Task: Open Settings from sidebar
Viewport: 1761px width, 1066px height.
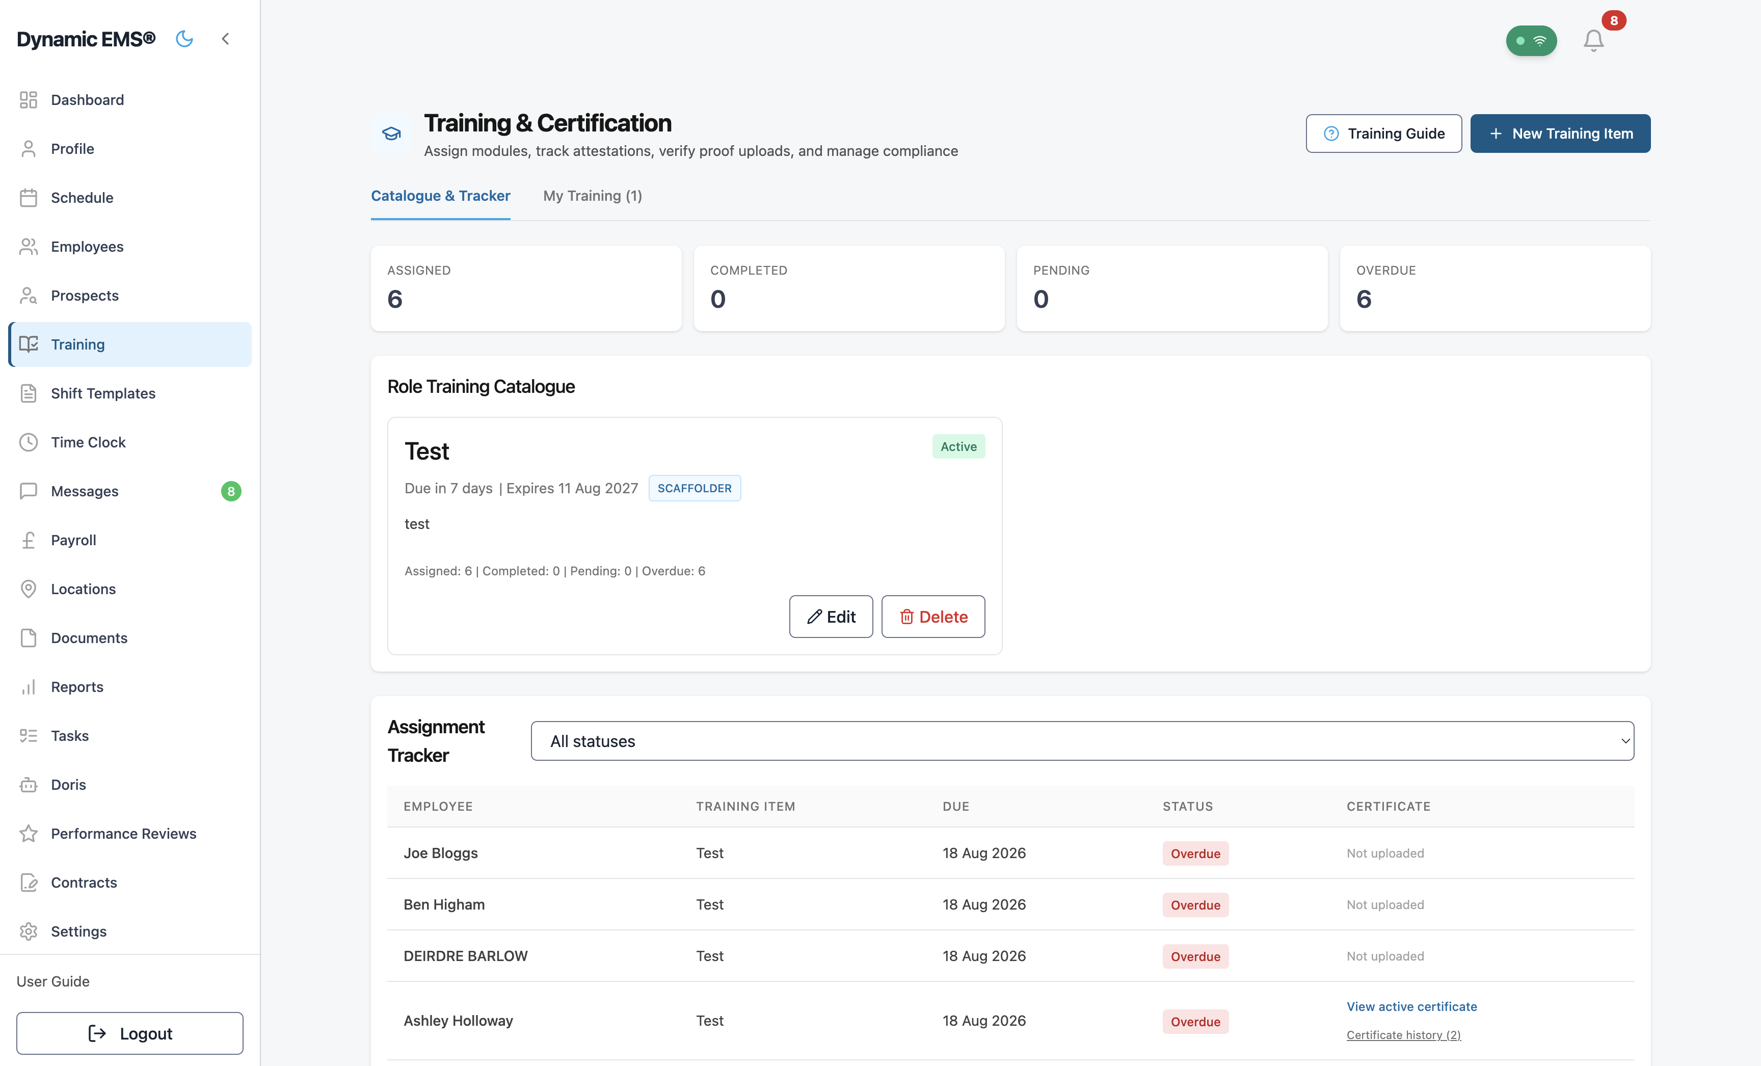Action: (129, 931)
